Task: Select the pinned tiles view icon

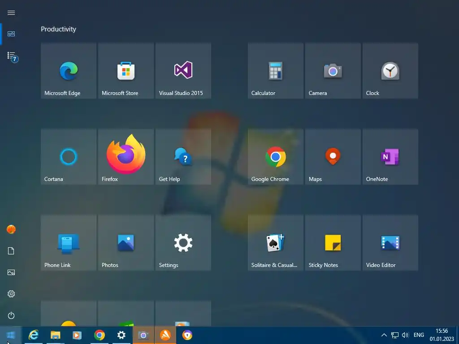Action: pos(11,34)
